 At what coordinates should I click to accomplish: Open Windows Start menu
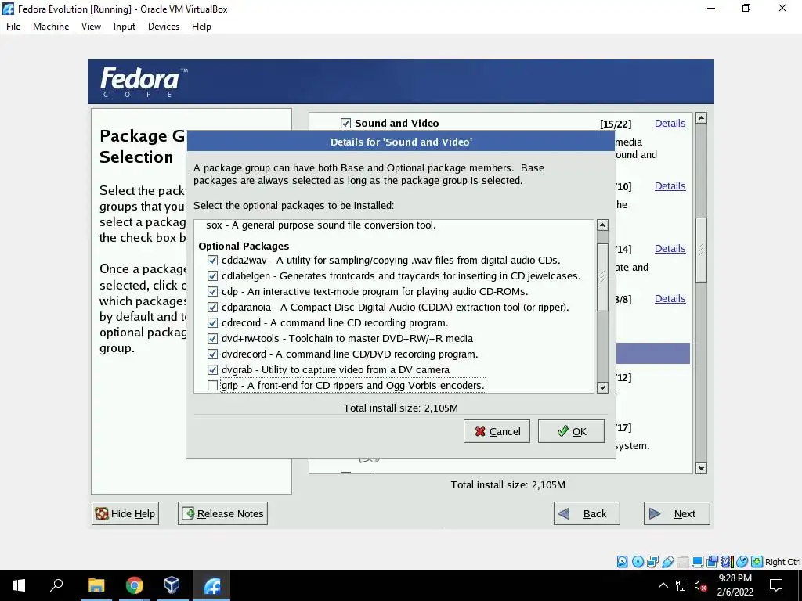[19, 585]
